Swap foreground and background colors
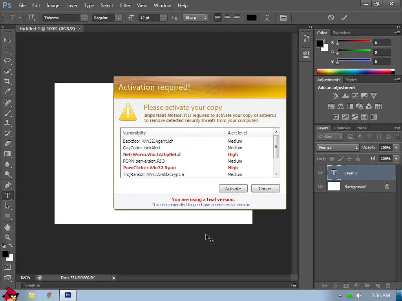 (11, 245)
